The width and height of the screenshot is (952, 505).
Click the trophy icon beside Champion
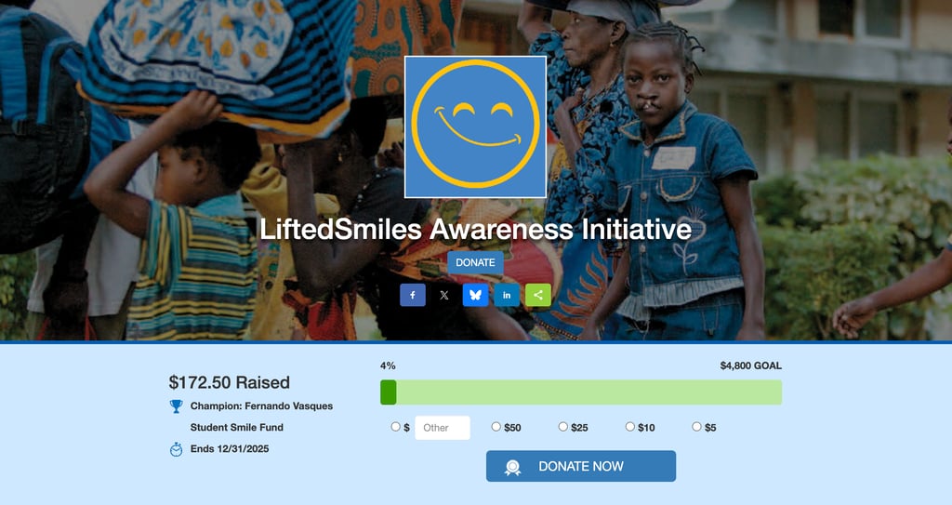click(x=176, y=405)
